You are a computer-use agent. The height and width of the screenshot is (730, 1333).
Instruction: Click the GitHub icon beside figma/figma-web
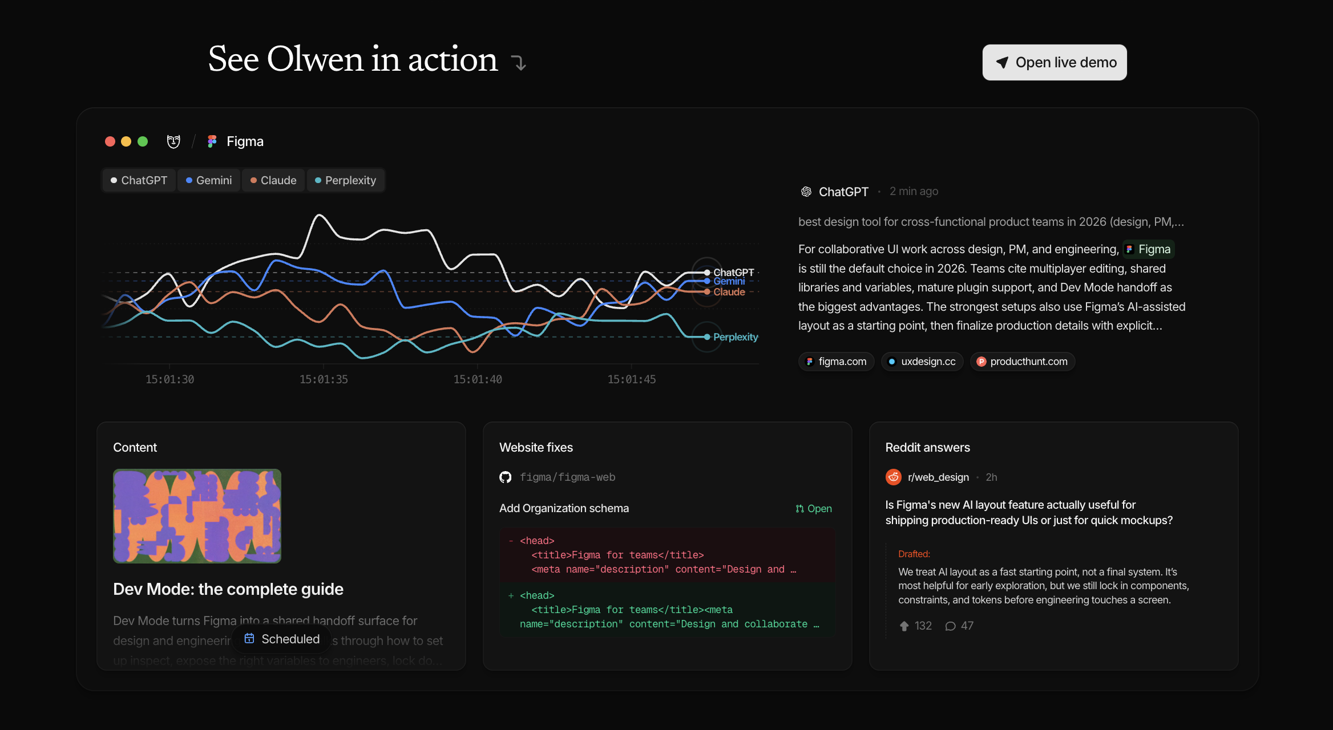[x=506, y=477]
